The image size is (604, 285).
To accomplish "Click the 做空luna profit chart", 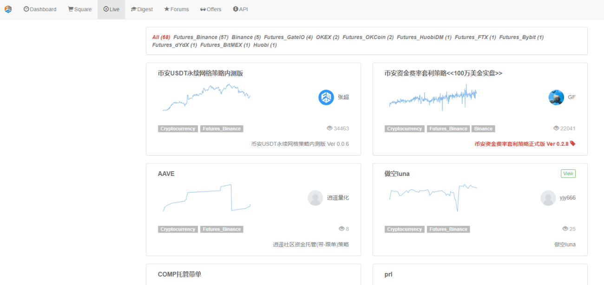I will [x=433, y=198].
